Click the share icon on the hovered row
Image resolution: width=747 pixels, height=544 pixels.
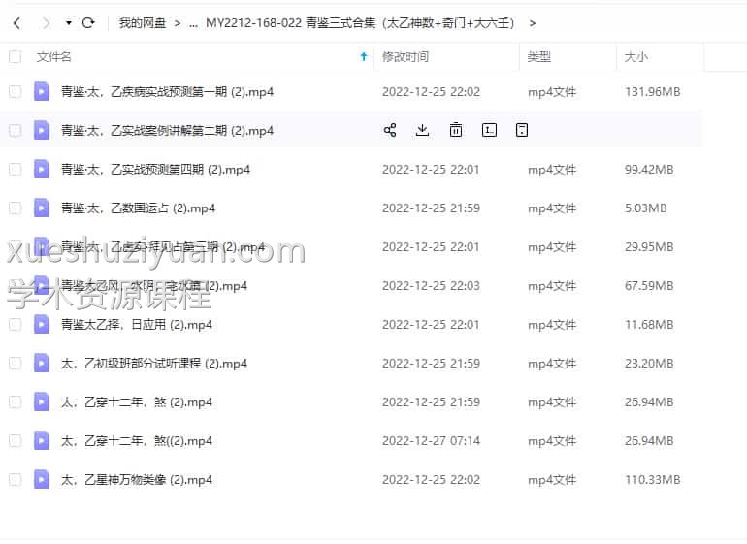tap(390, 130)
